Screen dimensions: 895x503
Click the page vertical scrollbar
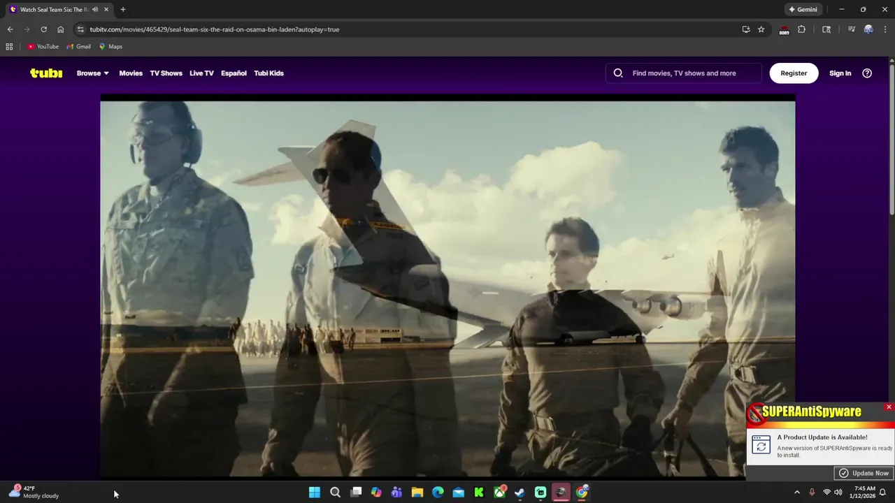click(892, 140)
